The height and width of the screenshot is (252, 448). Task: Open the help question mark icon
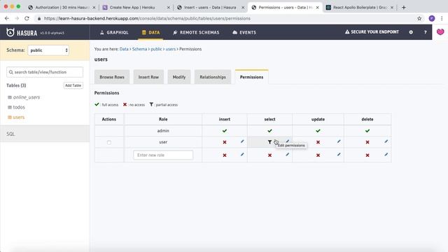(x=425, y=32)
